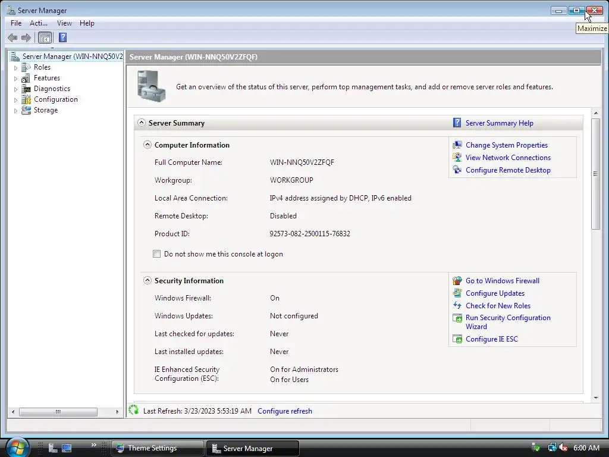Open Configure Updates link
Image resolution: width=609 pixels, height=457 pixels.
495,293
